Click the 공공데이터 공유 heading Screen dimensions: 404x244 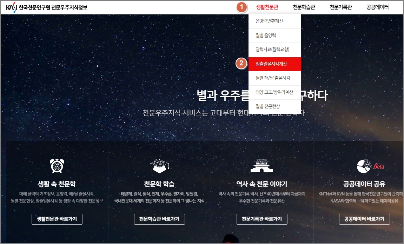coord(364,184)
